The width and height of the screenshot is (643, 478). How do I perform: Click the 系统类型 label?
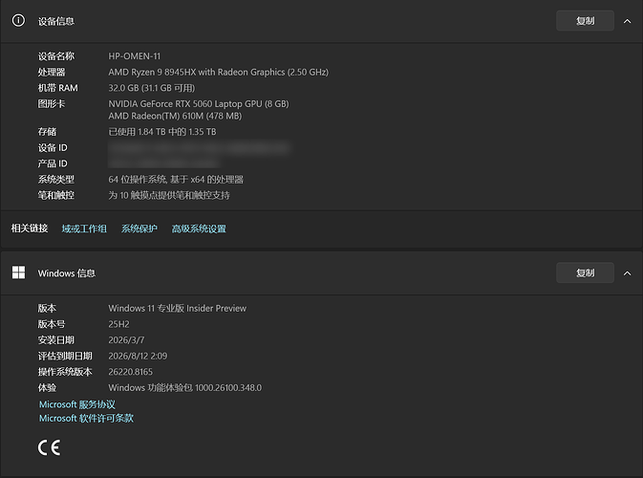56,180
